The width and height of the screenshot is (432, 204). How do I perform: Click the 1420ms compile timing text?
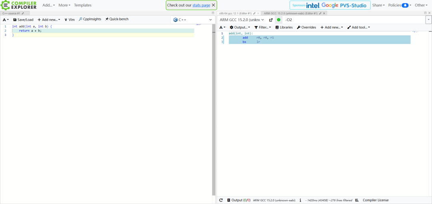tap(329, 200)
